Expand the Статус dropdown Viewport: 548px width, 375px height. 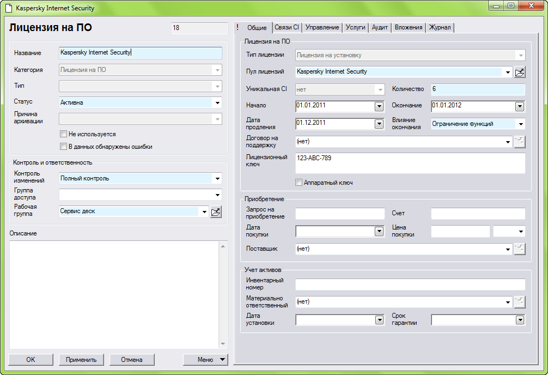click(x=217, y=102)
